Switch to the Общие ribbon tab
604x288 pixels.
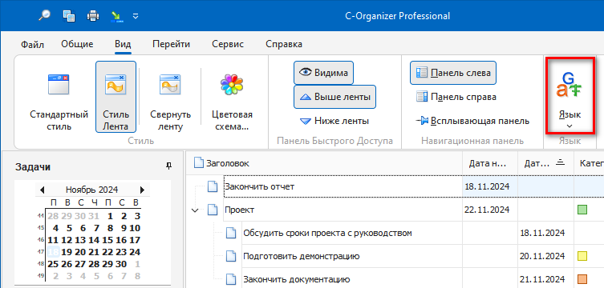(x=77, y=44)
